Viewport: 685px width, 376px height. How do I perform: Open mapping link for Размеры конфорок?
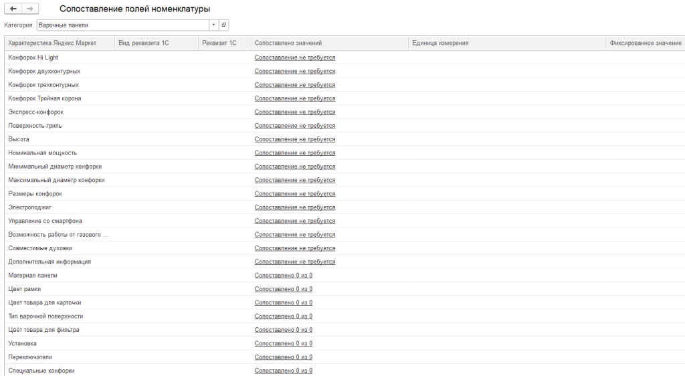click(x=295, y=193)
